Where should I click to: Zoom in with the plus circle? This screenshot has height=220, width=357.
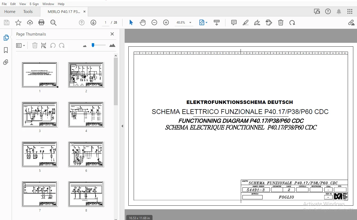166,23
